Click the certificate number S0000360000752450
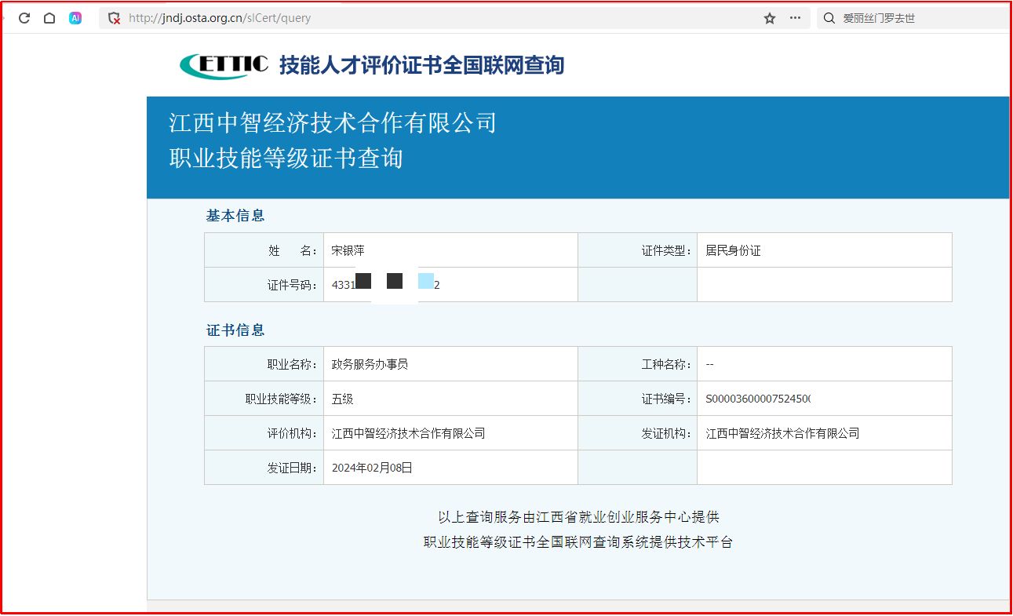The image size is (1013, 616). point(758,399)
